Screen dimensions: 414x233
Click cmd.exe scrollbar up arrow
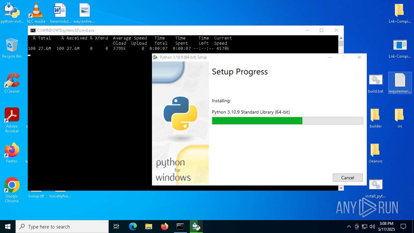pos(341,38)
